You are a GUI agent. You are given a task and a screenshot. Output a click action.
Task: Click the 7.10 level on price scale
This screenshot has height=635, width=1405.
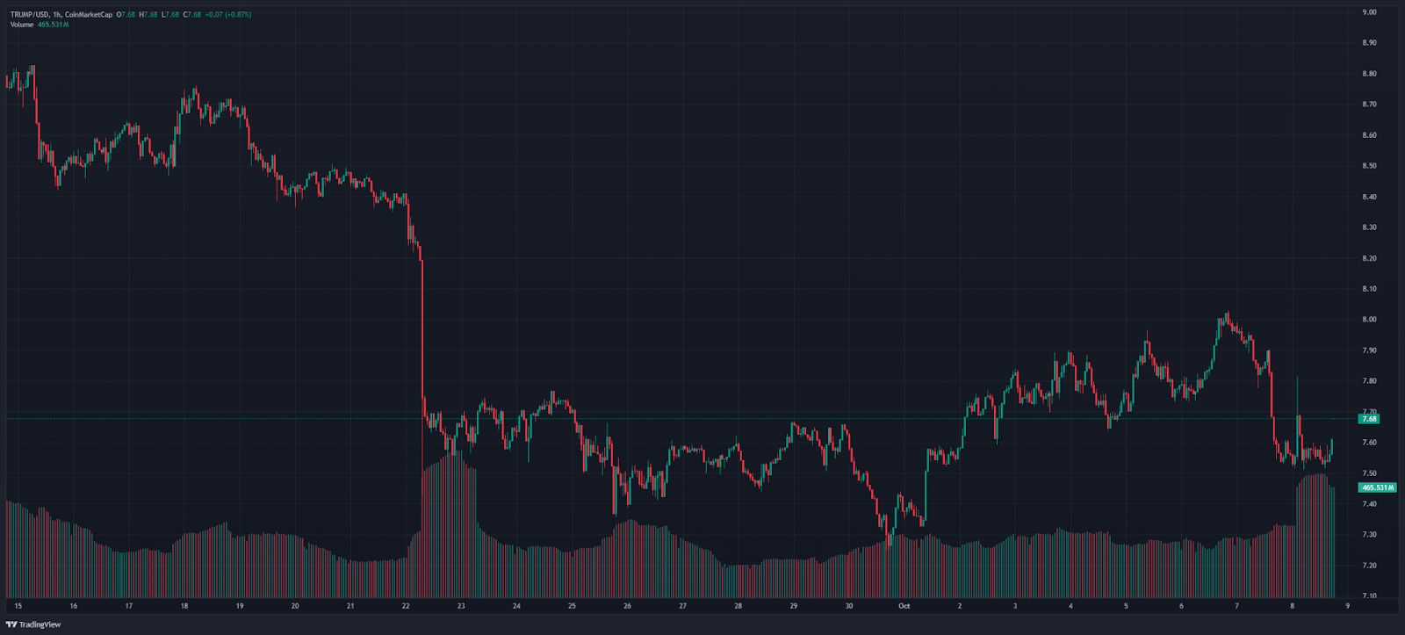(1369, 596)
